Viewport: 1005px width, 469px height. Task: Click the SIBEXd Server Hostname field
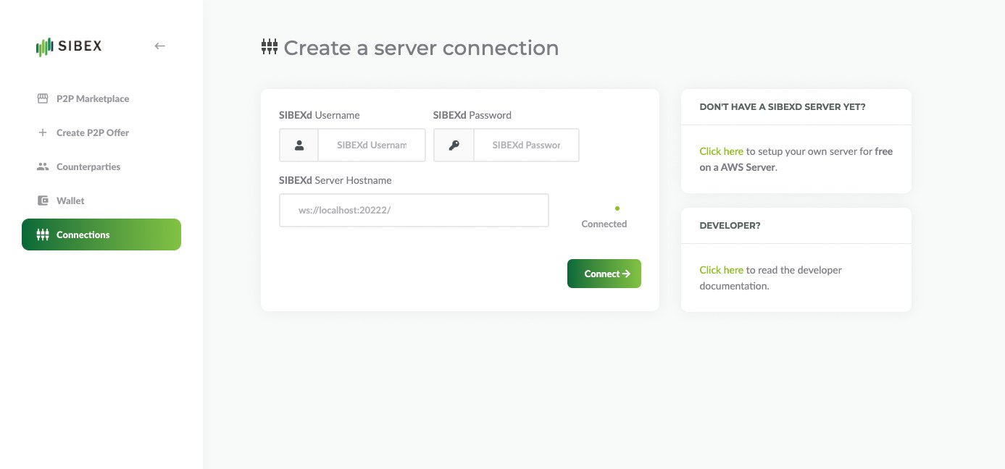tap(414, 210)
